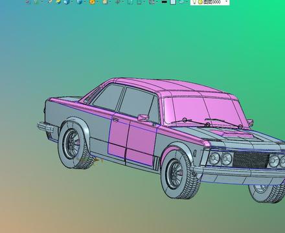
Task: Click the yellow stacked blocks toolbar icon
Action: (59, 2)
